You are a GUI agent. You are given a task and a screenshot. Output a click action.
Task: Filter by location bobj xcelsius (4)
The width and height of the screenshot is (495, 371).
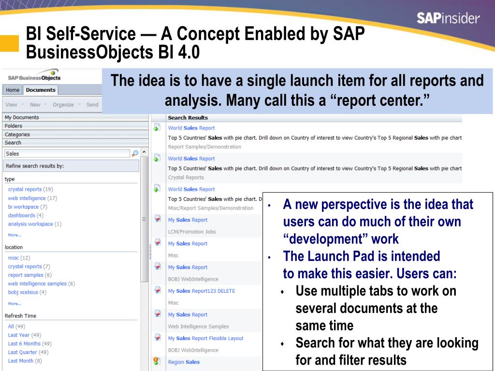pos(27,292)
